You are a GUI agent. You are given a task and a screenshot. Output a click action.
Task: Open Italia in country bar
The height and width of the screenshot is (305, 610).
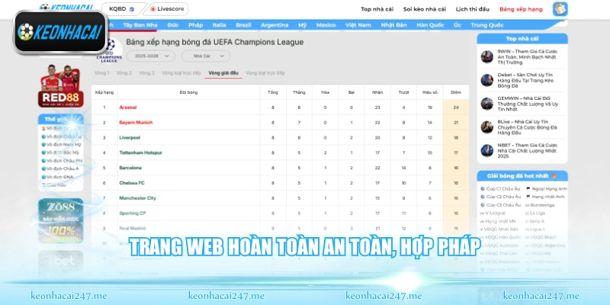point(220,25)
